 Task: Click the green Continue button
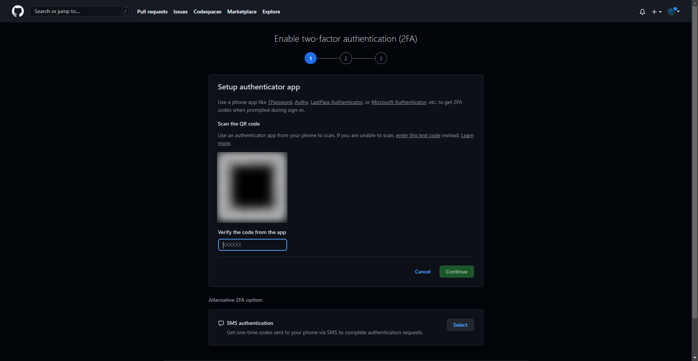click(x=456, y=272)
